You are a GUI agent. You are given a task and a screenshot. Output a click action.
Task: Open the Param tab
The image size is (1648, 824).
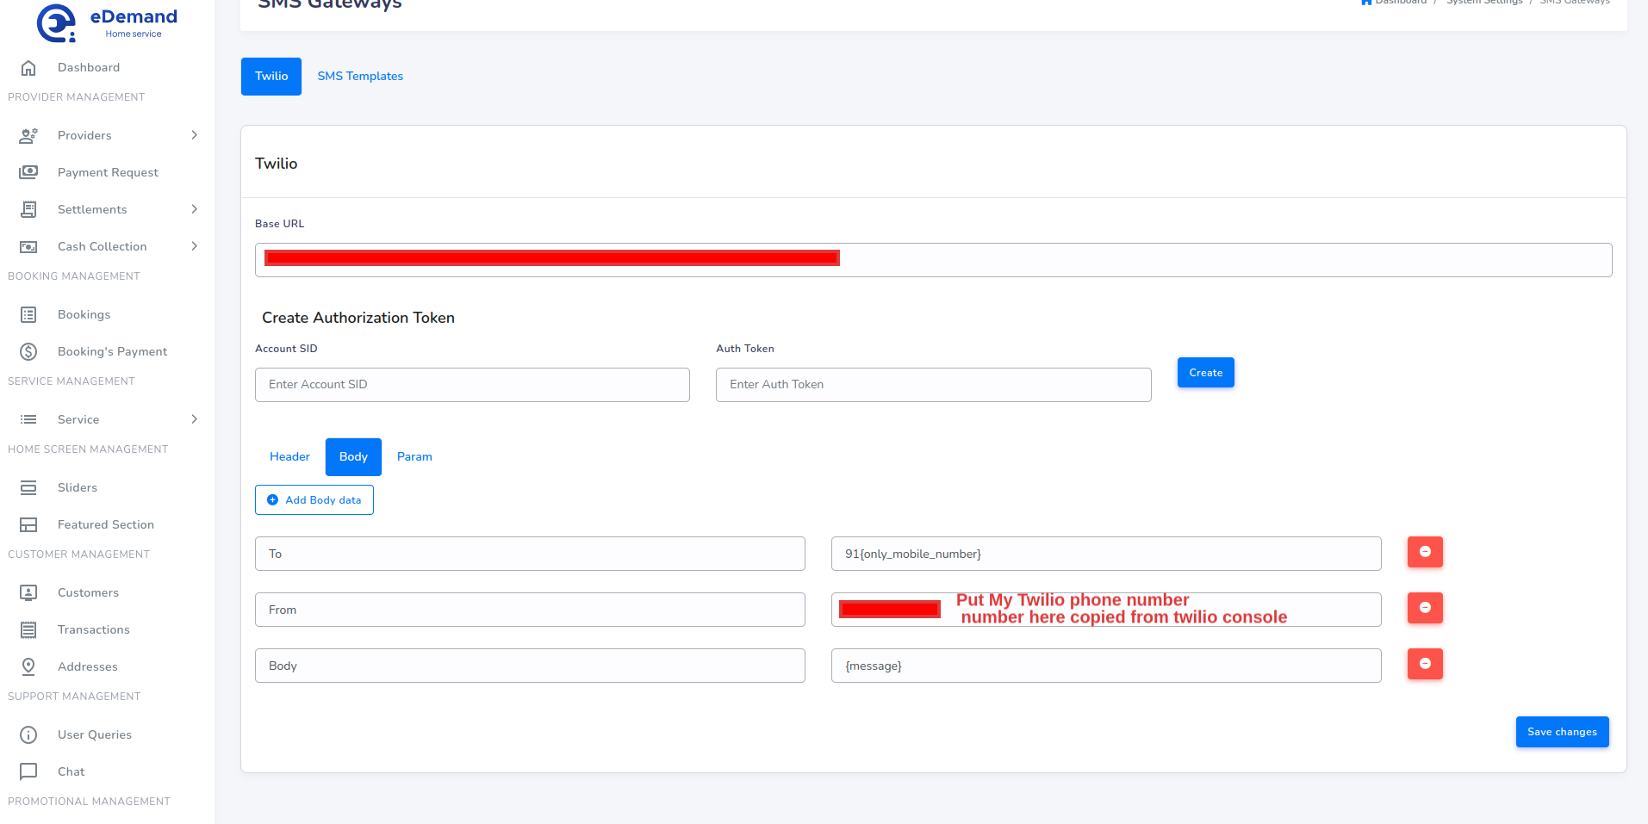tap(414, 457)
